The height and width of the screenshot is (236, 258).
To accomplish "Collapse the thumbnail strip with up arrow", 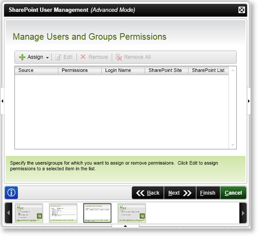I will click(x=125, y=226).
